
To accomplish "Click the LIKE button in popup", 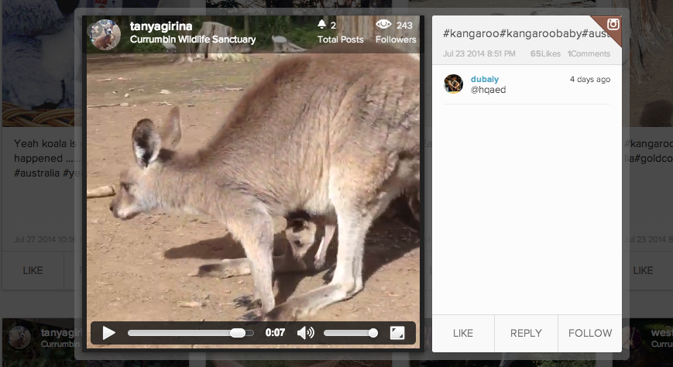I will coord(463,333).
